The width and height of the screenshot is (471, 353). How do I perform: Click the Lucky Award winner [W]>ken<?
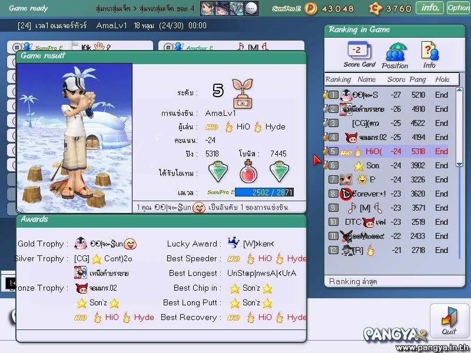258,244
